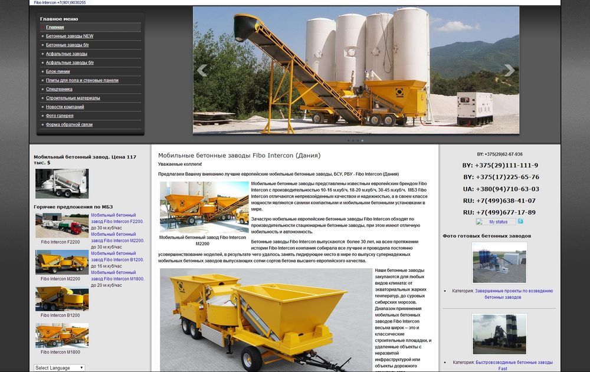The height and width of the screenshot is (372, 590).
Task: Click phone number RU: +7(499)638-41-07
Action: [x=499, y=200]
